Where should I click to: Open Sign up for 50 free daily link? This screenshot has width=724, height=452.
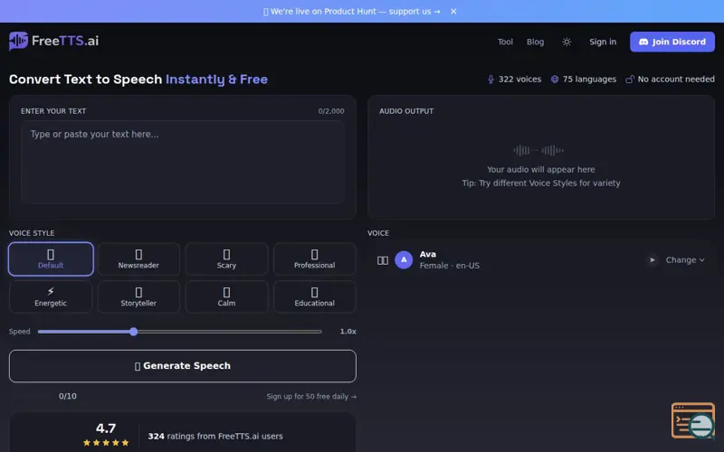click(x=311, y=396)
